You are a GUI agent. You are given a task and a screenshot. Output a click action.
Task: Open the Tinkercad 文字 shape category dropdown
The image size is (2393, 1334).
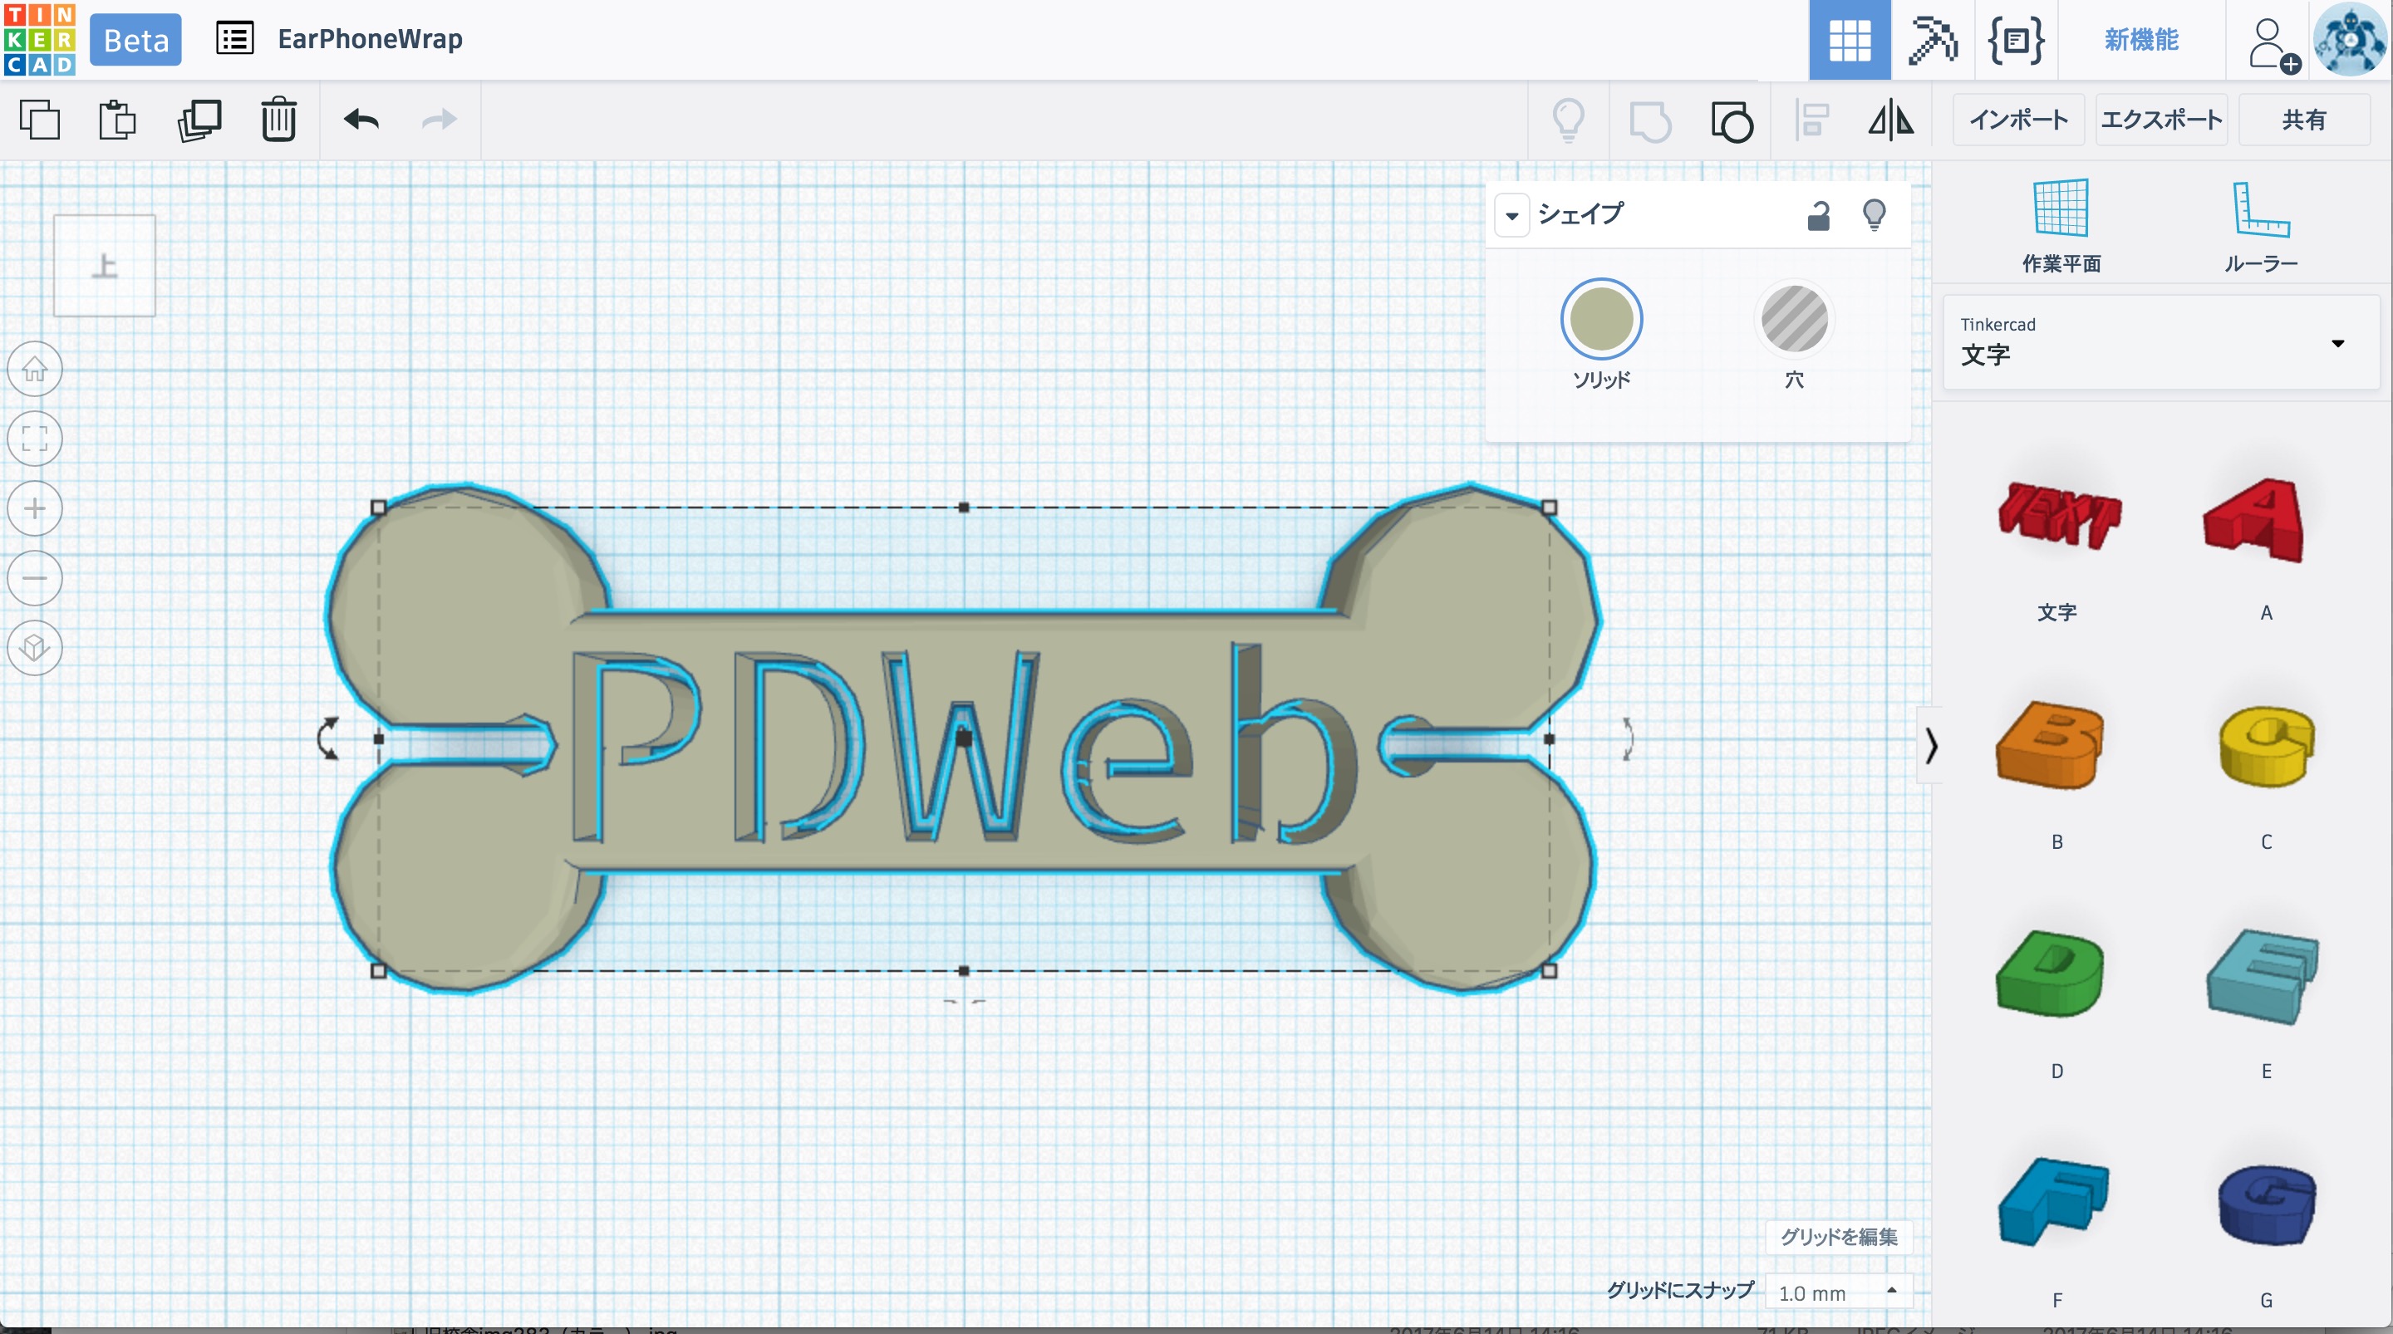(x=2160, y=343)
